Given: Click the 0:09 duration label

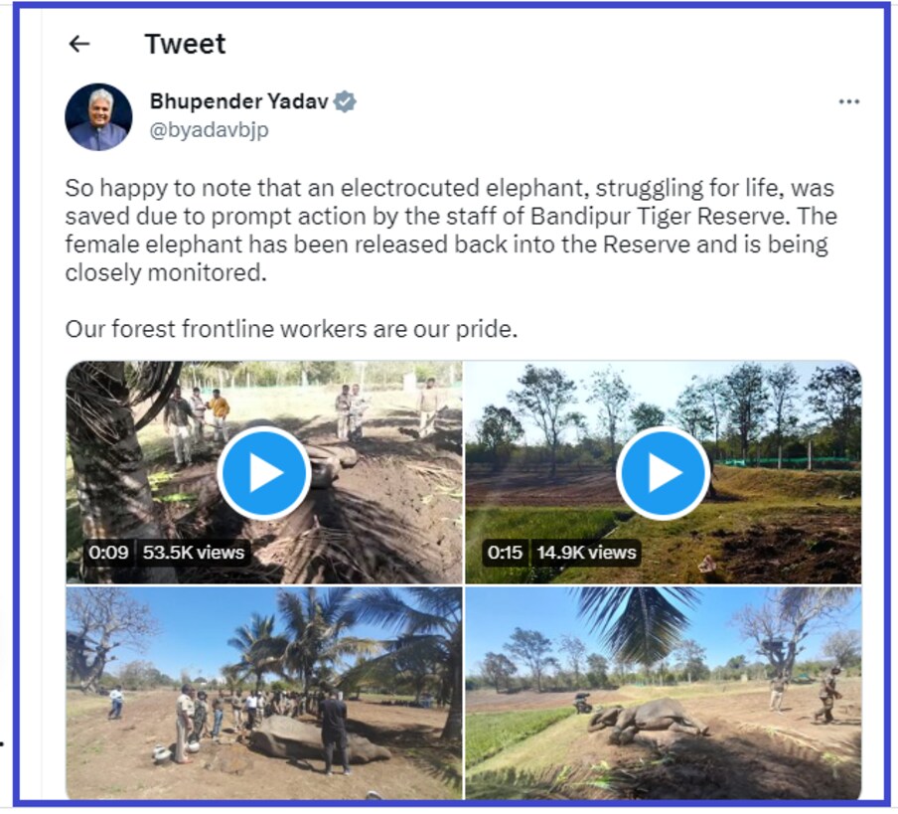Looking at the screenshot, I should [x=108, y=553].
